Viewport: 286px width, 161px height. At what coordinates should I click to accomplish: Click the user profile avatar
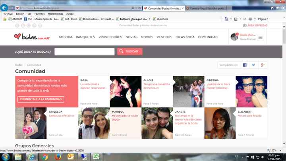[234, 37]
